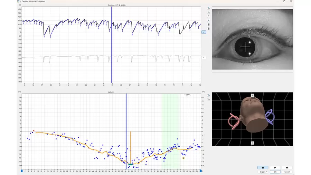
Task: Click the eye video pupil crosshair
Action: tap(245, 47)
